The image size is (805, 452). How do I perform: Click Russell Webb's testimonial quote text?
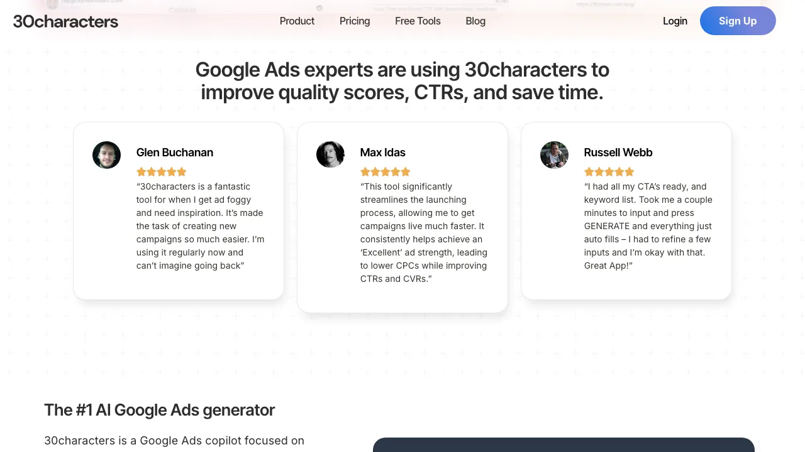tap(648, 226)
